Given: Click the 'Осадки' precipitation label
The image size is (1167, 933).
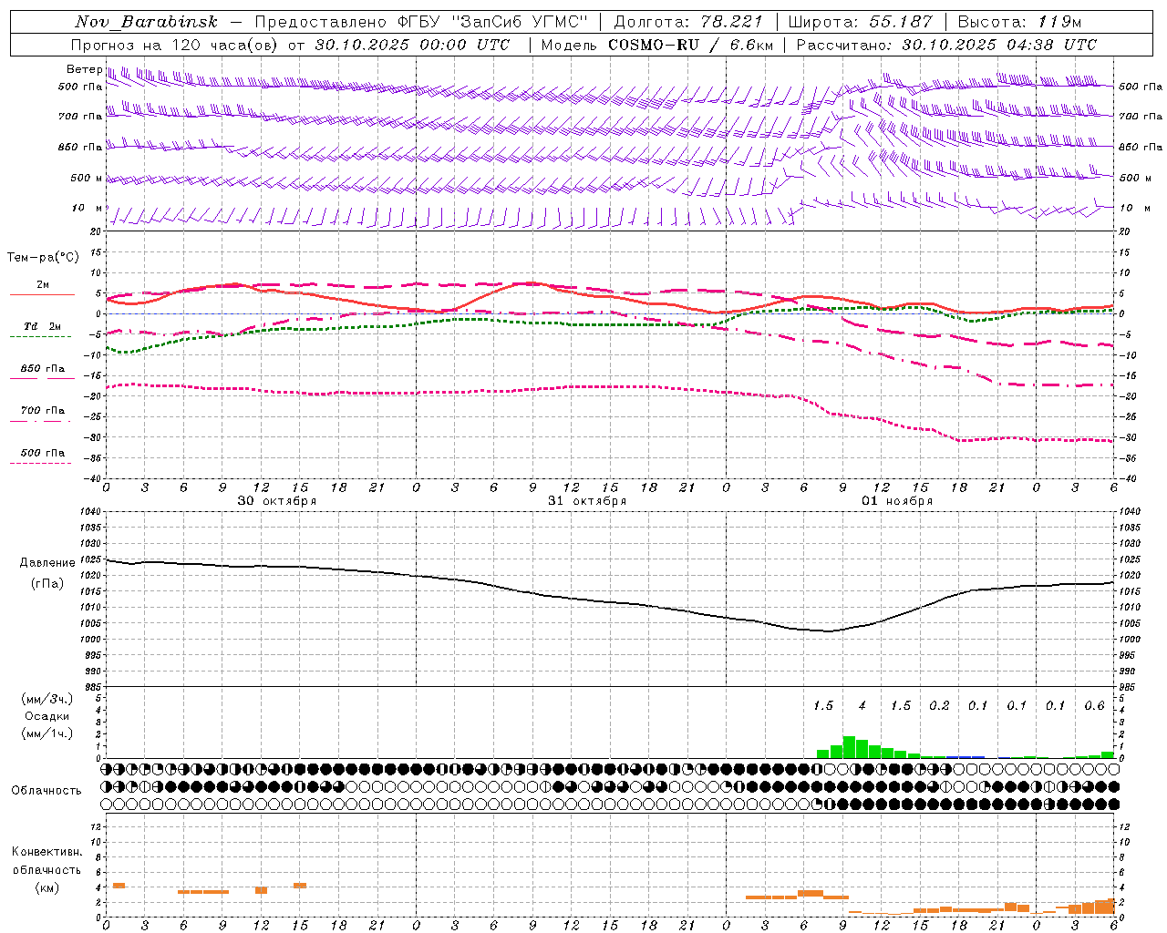Looking at the screenshot, I should pyautogui.click(x=46, y=716).
